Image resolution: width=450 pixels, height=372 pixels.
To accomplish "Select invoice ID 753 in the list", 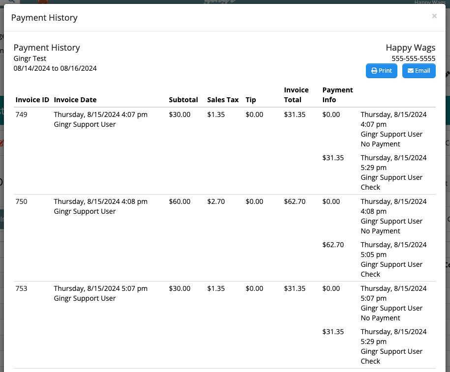I will click(21, 288).
